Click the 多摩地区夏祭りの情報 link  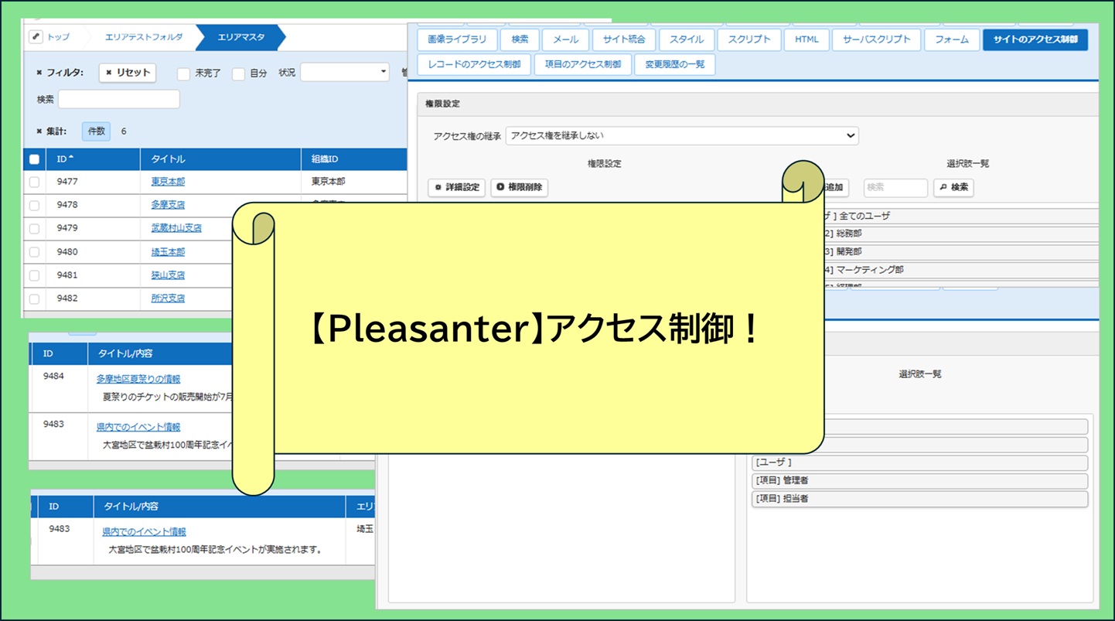pyautogui.click(x=138, y=379)
